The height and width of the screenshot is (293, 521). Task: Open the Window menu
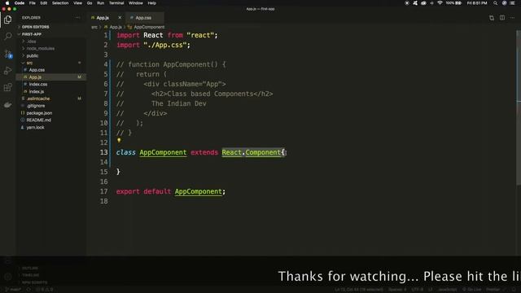click(x=136, y=3)
